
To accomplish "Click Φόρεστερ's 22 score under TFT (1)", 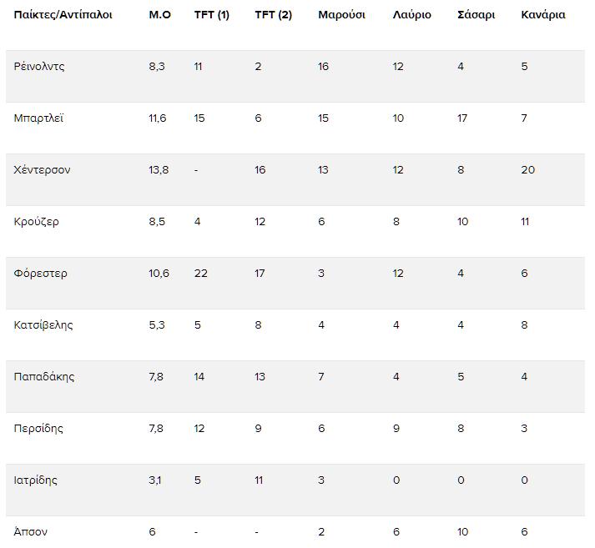I will pos(201,274).
